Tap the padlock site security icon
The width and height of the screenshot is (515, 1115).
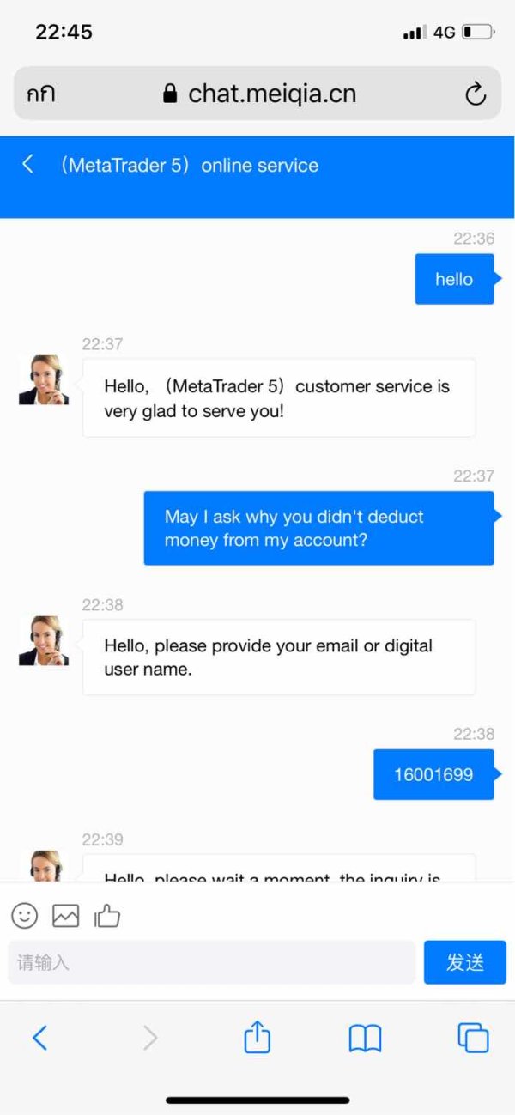click(170, 94)
